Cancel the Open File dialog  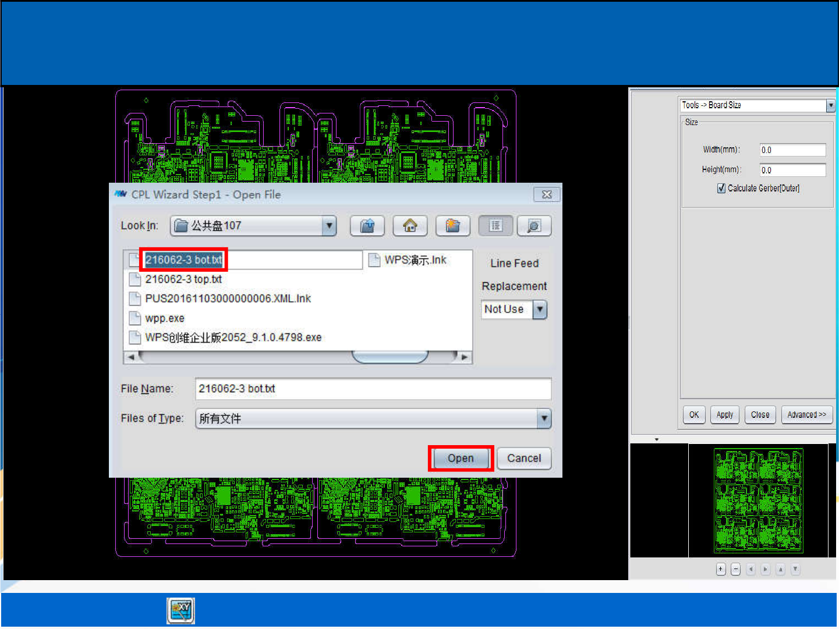click(x=524, y=459)
